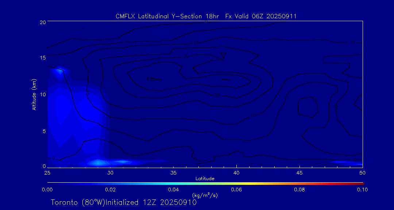Viewport: 394px width, 210px height.
Task: Click the color scale value '0.10'
Action: tap(363, 190)
